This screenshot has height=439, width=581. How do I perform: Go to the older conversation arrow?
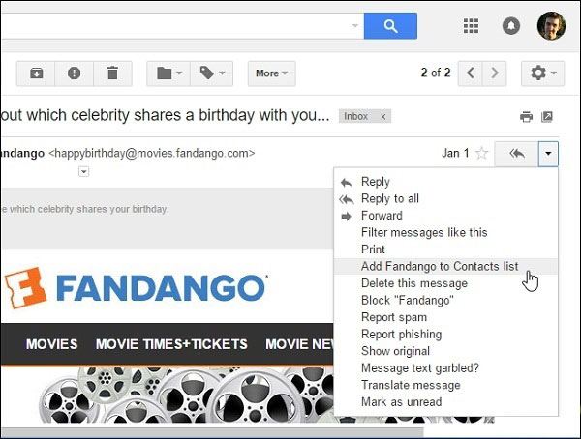[495, 73]
